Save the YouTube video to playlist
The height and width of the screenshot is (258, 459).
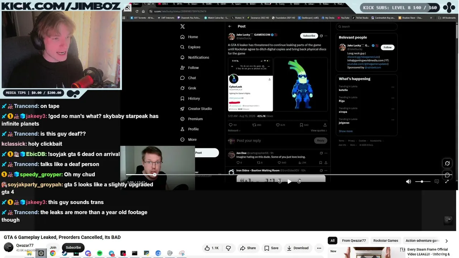click(271, 248)
